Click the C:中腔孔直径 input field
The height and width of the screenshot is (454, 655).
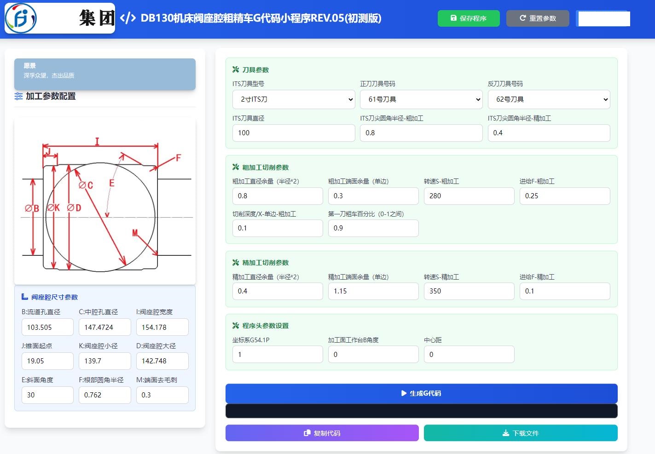pos(105,327)
